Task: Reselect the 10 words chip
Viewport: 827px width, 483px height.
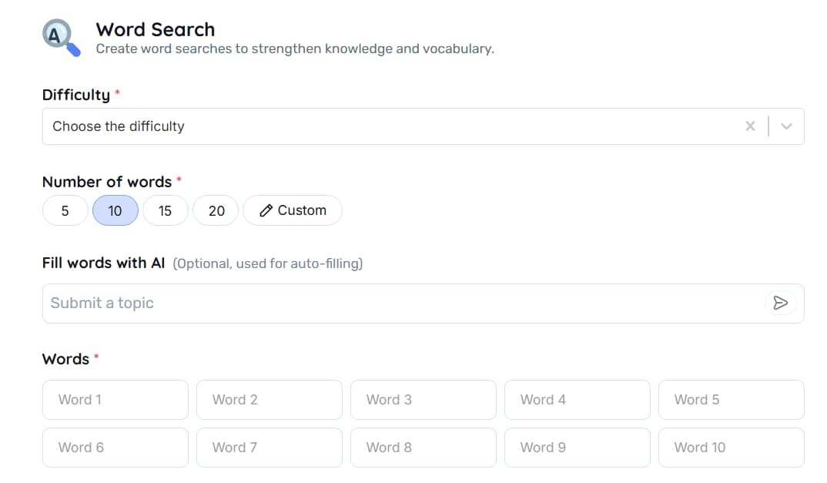Action: pos(115,210)
